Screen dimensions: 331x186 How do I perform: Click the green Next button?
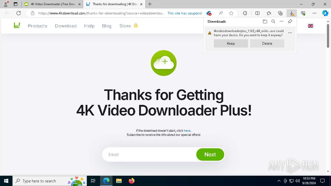tap(210, 154)
